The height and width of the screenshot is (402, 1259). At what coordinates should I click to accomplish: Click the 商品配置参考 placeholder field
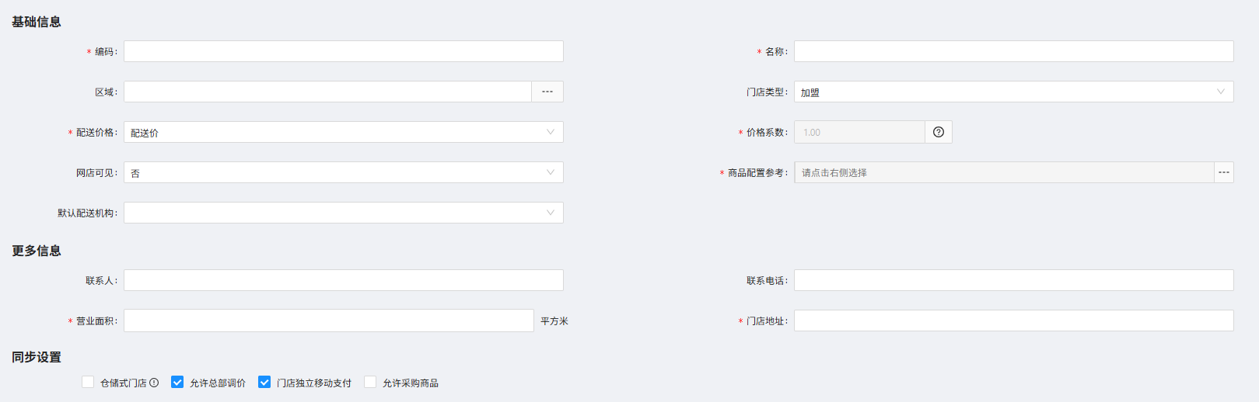(x=1004, y=172)
